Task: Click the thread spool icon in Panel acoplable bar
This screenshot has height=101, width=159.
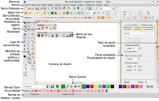Action: (x=57, y=36)
